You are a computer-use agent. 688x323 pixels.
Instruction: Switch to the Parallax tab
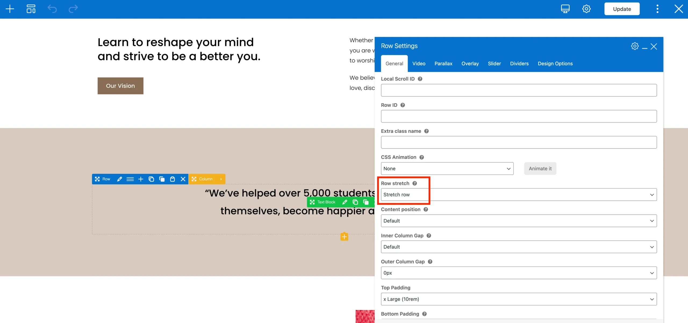click(443, 64)
